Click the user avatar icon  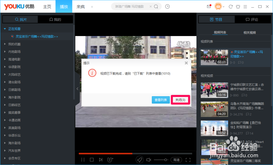pos(218,7)
